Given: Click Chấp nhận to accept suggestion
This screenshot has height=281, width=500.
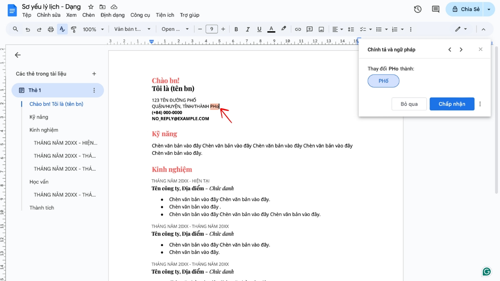Looking at the screenshot, I should (x=452, y=104).
